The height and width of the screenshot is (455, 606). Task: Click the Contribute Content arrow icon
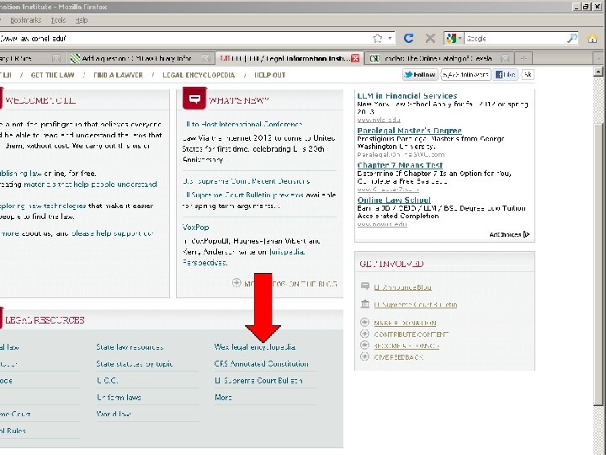pyautogui.click(x=364, y=334)
